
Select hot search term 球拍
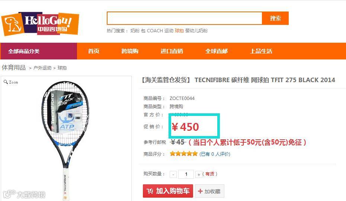tap(179, 30)
